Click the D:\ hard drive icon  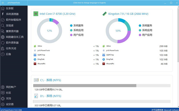coord(36,96)
